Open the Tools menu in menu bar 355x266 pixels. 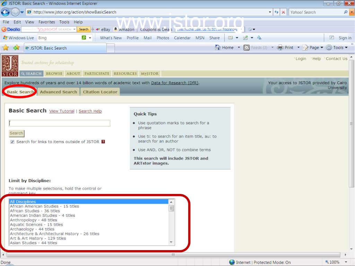click(64, 22)
